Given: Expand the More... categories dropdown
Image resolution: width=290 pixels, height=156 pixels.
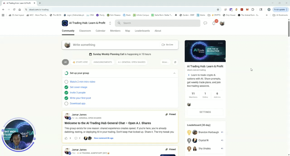Looking at the screenshot, I should (x=165, y=62).
